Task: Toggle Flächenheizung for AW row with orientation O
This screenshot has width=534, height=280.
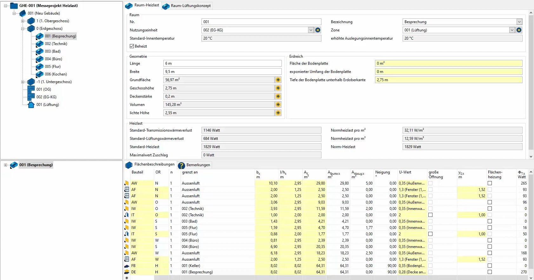Action: point(490,202)
